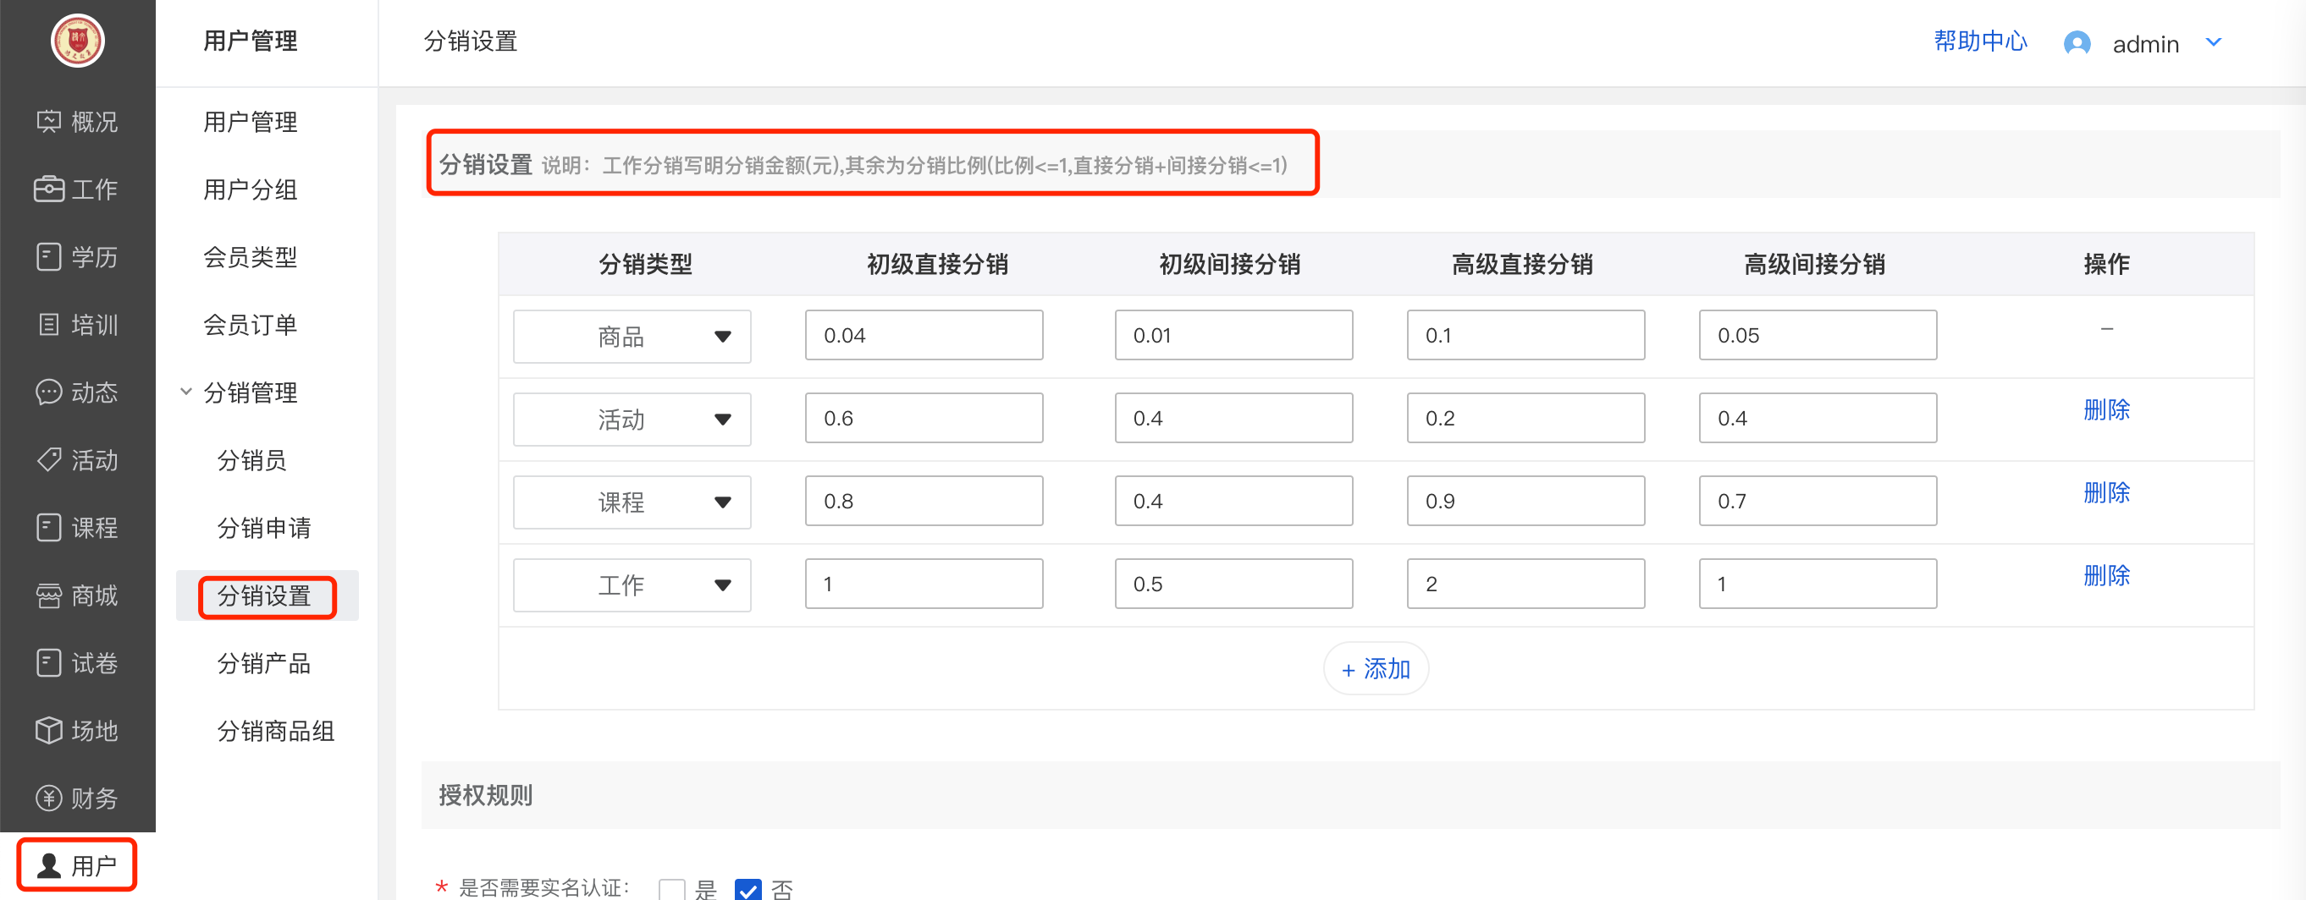Uncheck 否 for real-name authentication
This screenshot has width=2306, height=900.
click(x=748, y=888)
